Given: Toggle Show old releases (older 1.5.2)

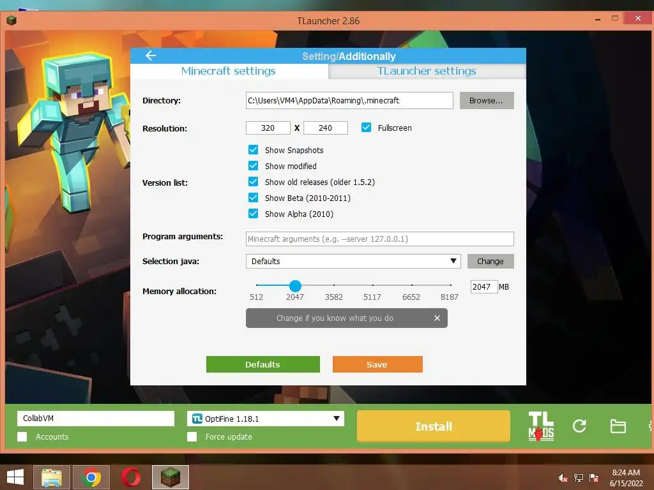Looking at the screenshot, I should pos(253,182).
